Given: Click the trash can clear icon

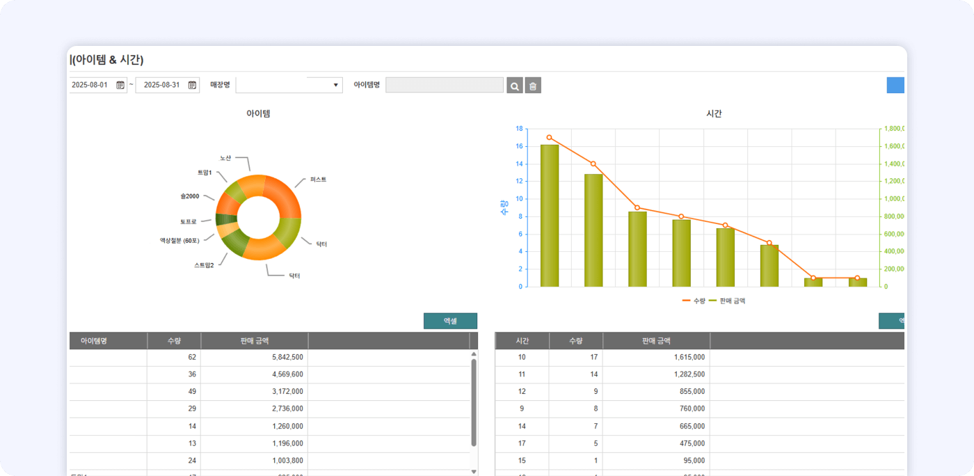Looking at the screenshot, I should pyautogui.click(x=533, y=86).
